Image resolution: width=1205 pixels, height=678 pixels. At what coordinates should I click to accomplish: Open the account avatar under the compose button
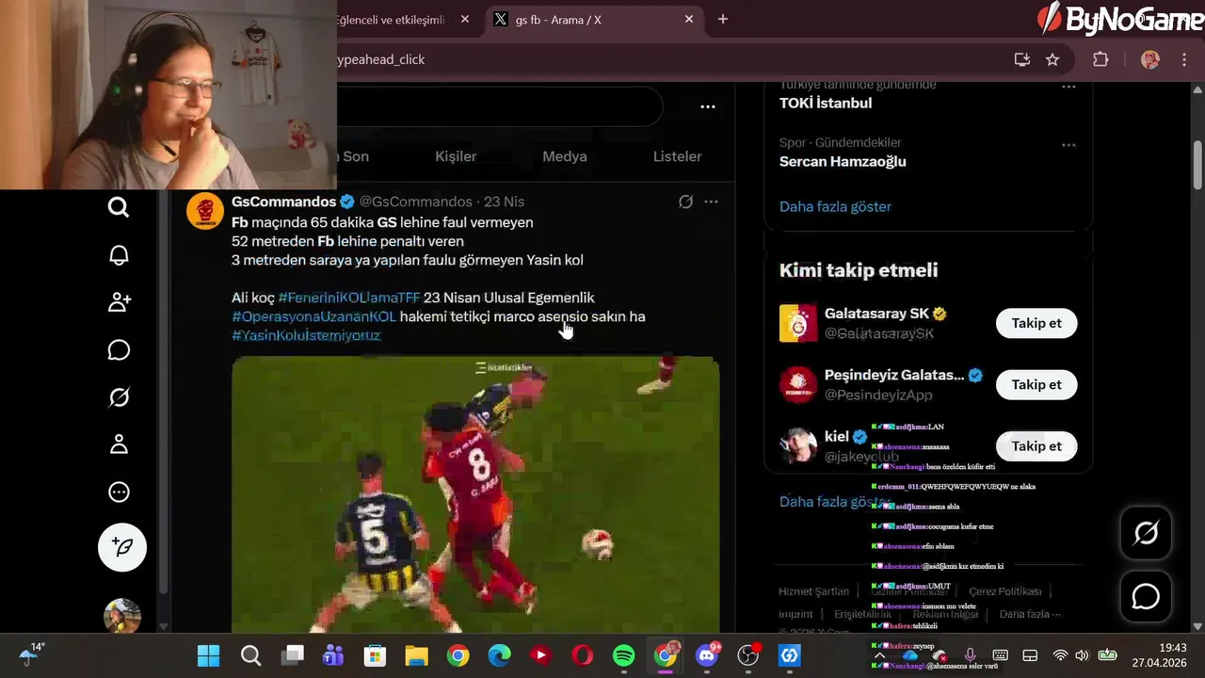tap(122, 616)
